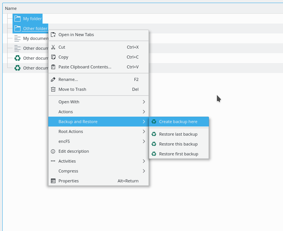Click the My folder folder icon
283x231 pixels.
click(17, 19)
